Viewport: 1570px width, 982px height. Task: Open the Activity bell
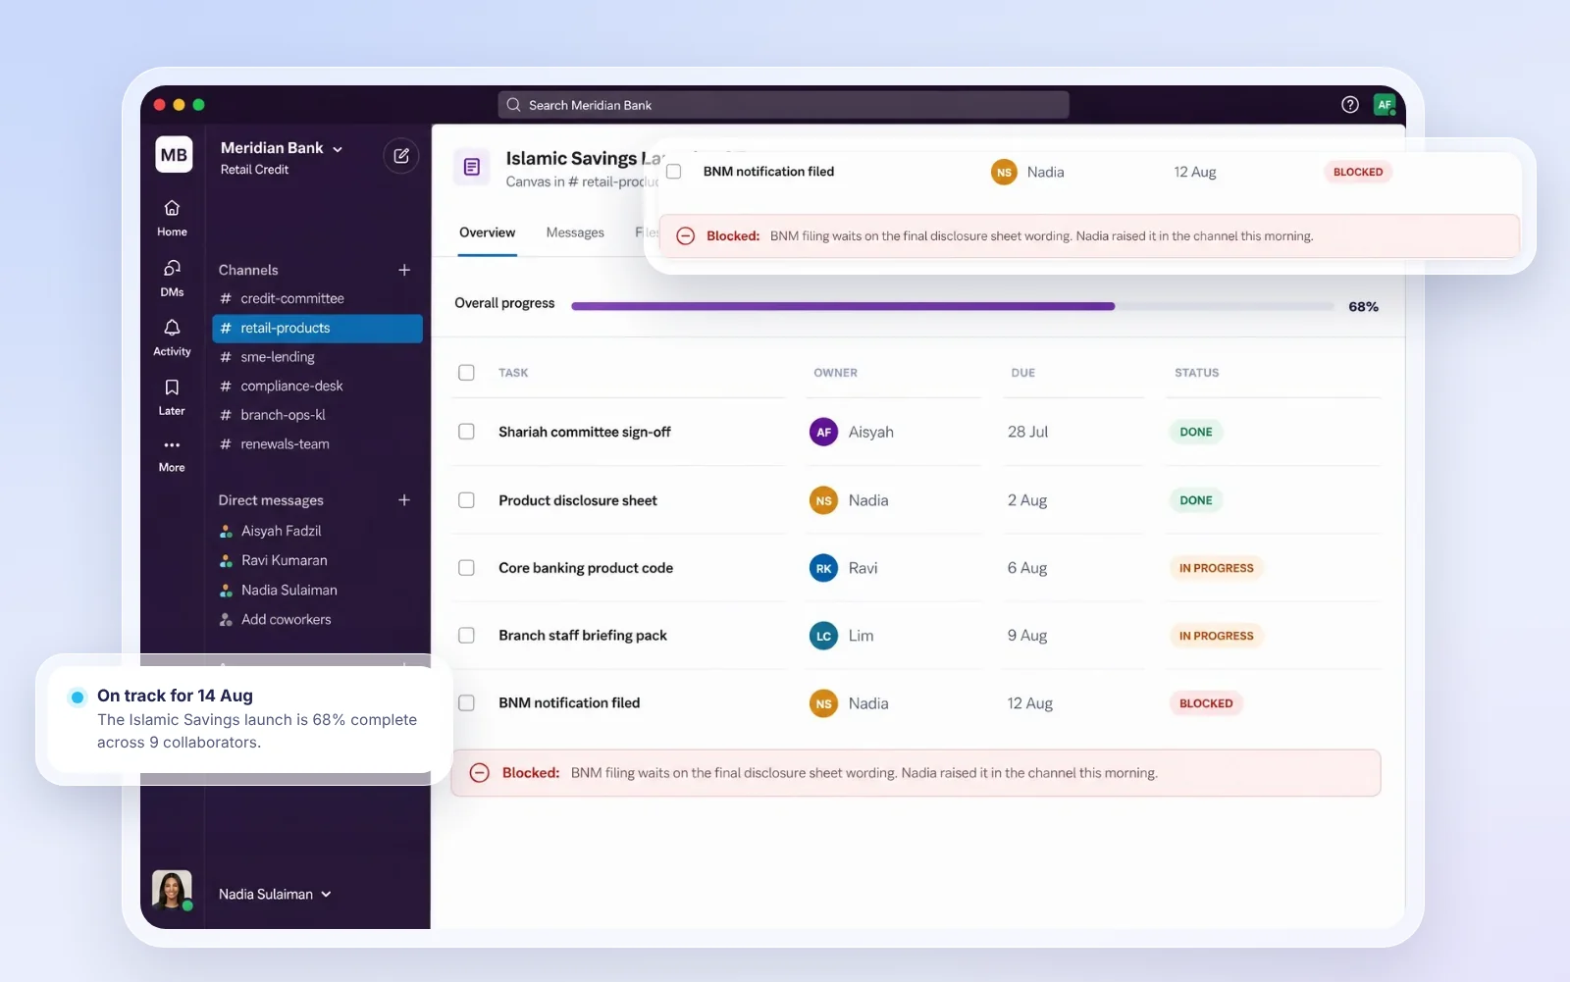click(x=172, y=337)
